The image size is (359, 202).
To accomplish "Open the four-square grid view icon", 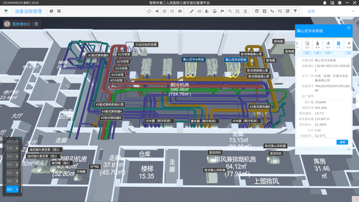I will pos(59,11).
